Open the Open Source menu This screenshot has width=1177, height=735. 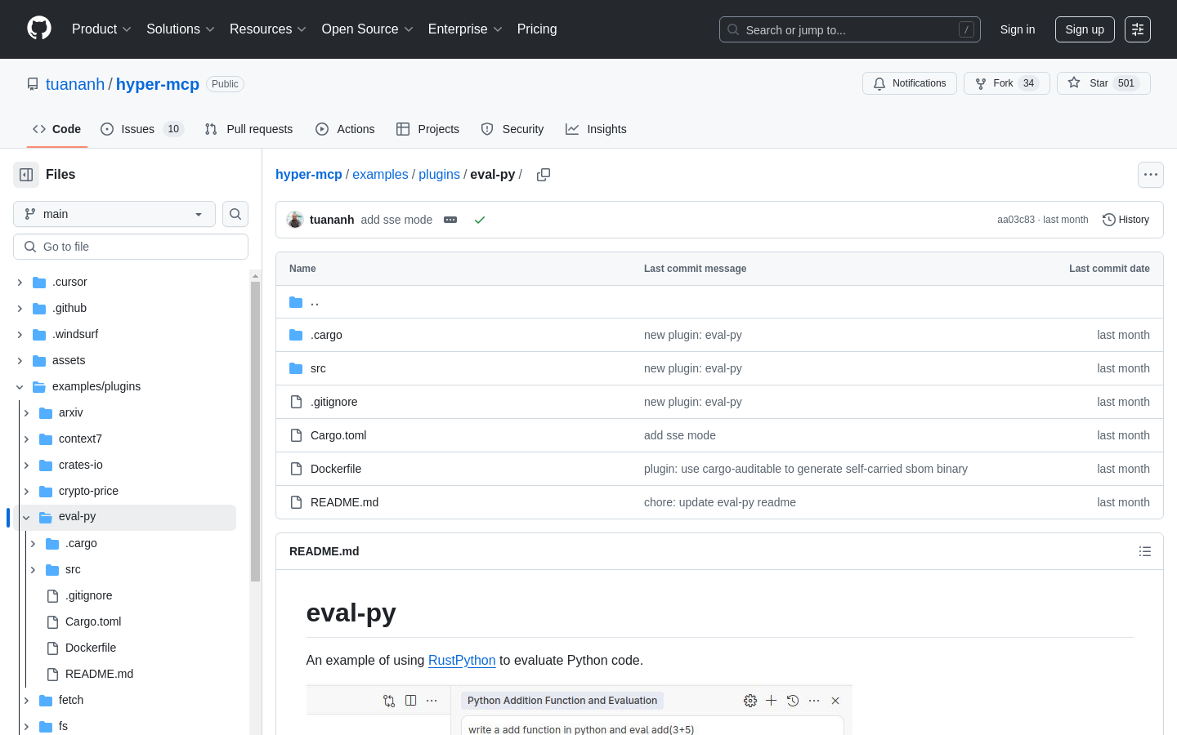368,29
